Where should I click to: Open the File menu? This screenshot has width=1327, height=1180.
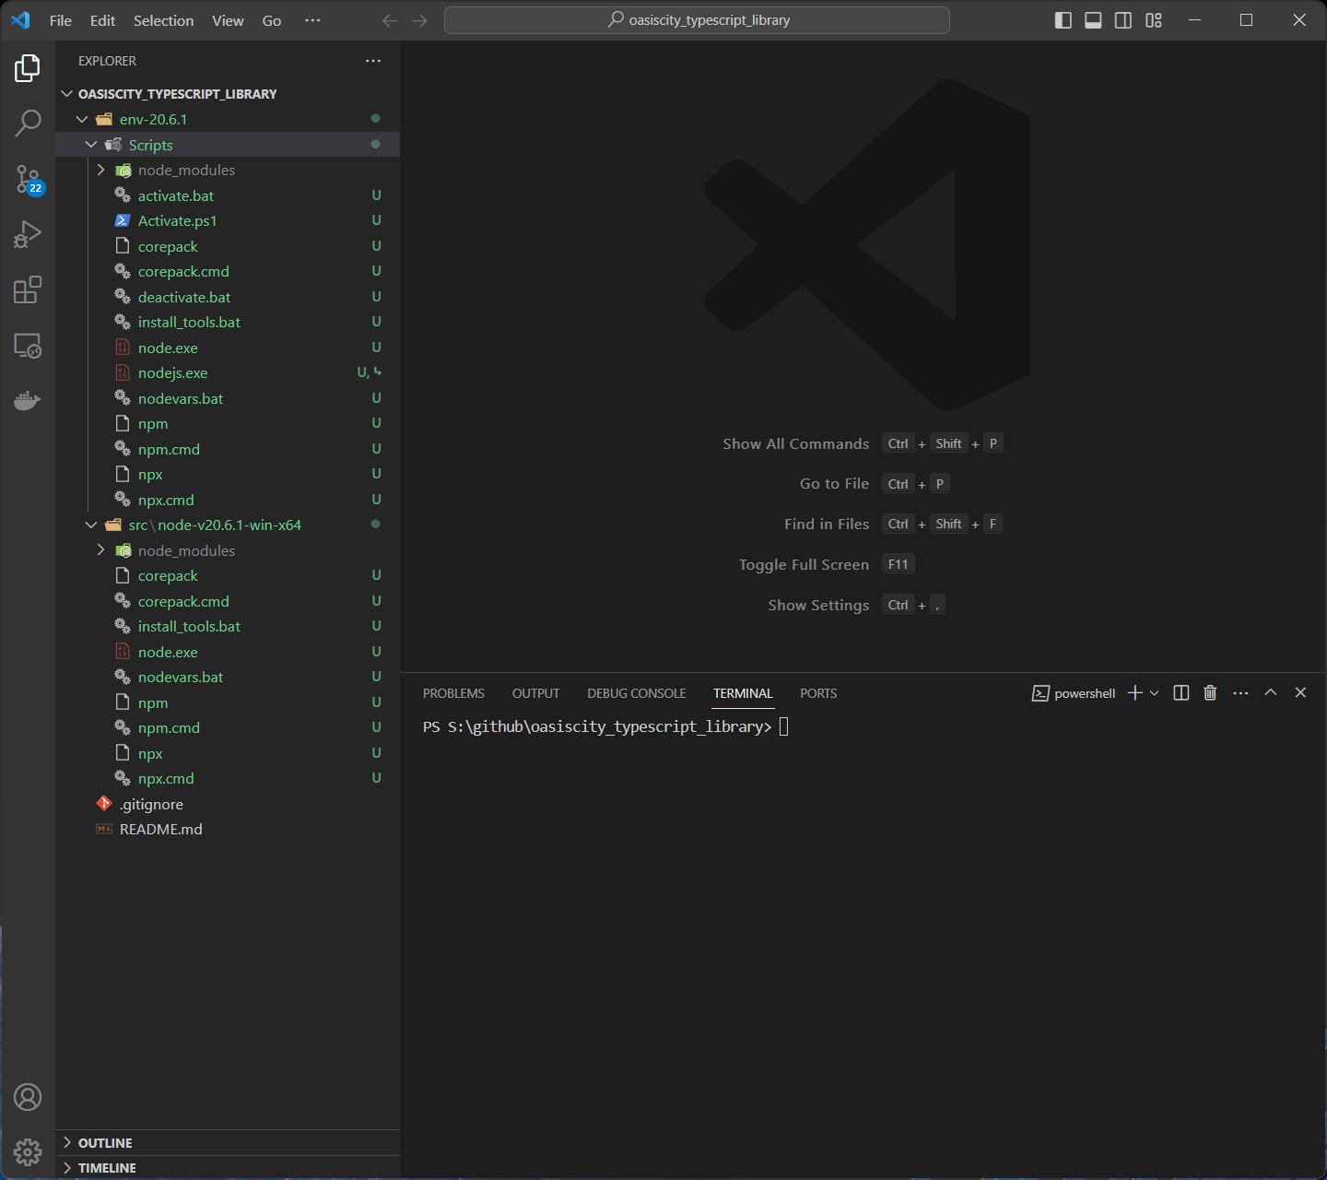point(61,20)
